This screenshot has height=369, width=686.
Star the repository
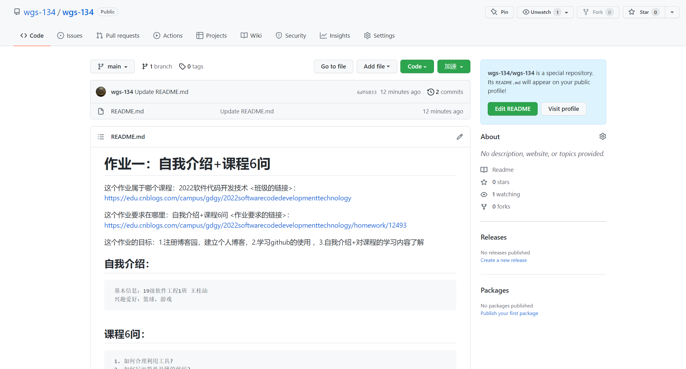(644, 12)
